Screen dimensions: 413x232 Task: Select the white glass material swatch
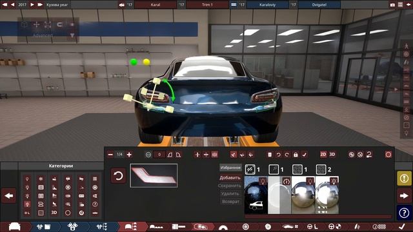pyautogui.click(x=279, y=195)
